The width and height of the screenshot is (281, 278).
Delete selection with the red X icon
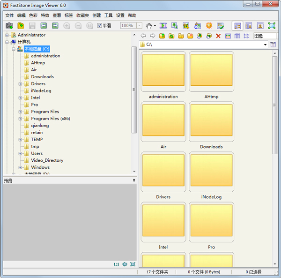coord(218,36)
